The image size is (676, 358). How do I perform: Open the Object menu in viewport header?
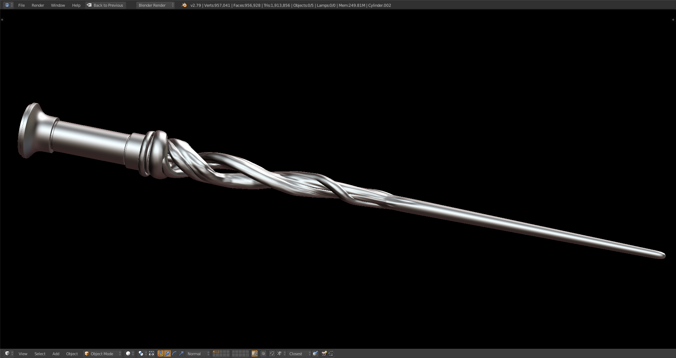pyautogui.click(x=72, y=354)
